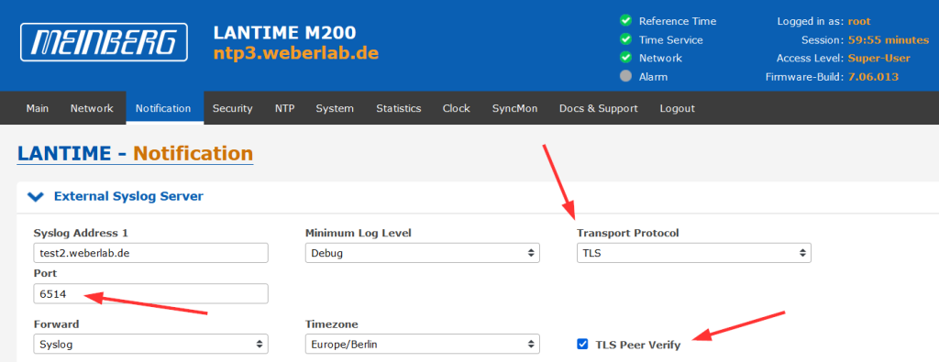Screen dimensions: 939x362
Task: Open Docs & Support page
Action: pyautogui.click(x=598, y=108)
